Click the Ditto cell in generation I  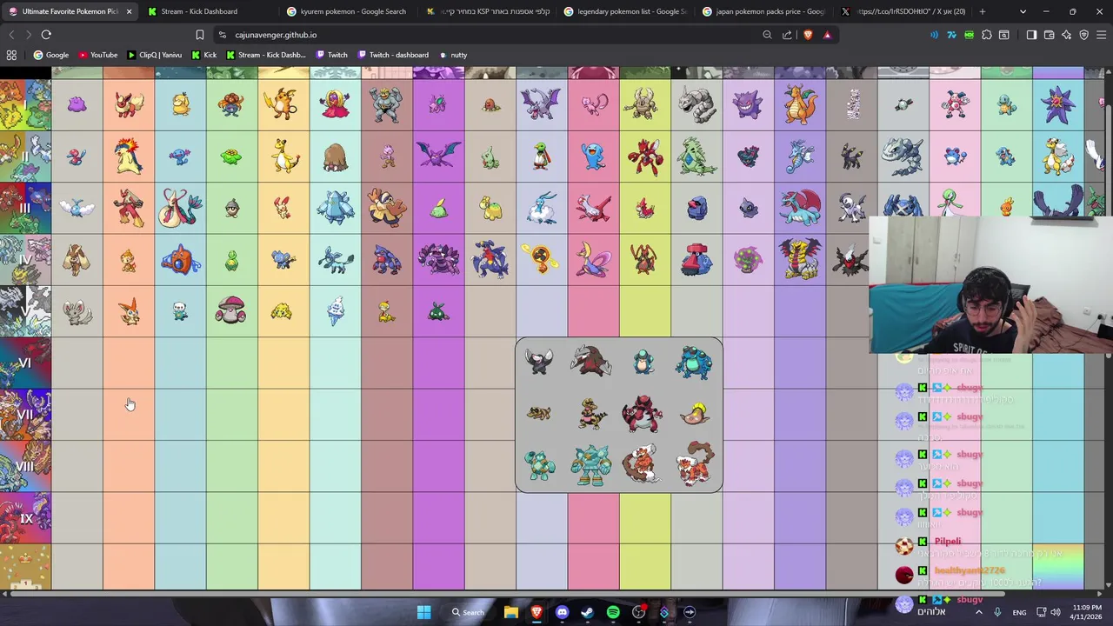click(x=77, y=105)
